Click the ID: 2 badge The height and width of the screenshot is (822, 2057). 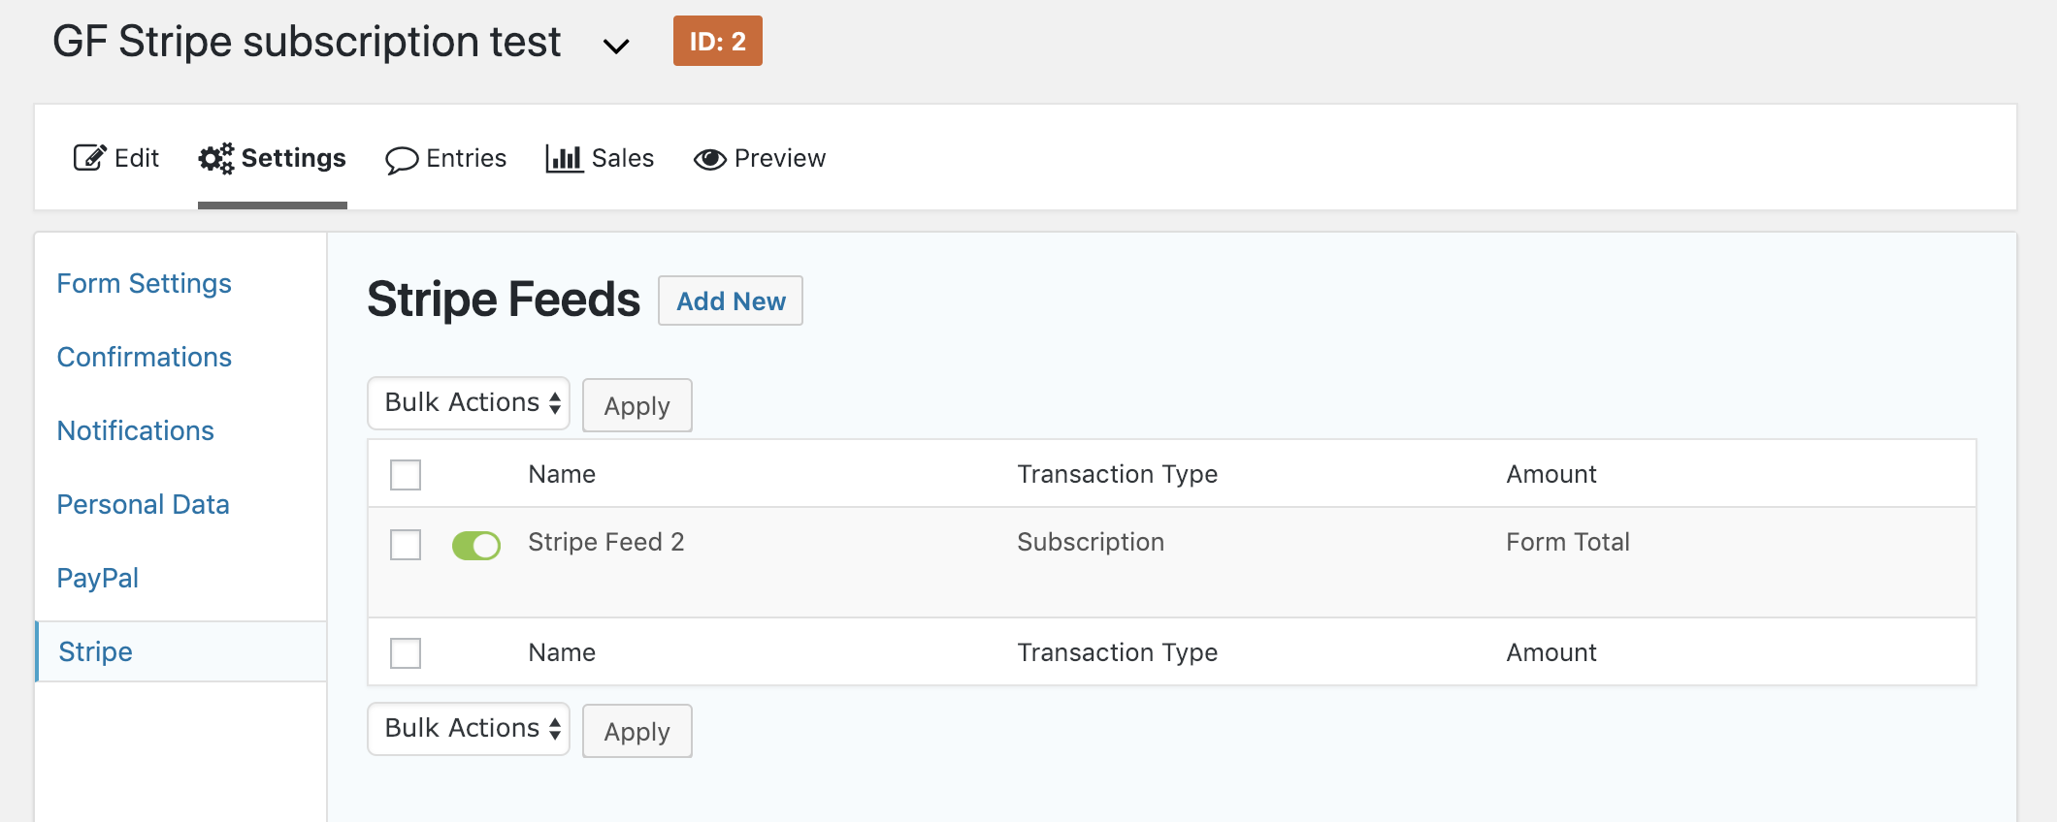click(718, 41)
